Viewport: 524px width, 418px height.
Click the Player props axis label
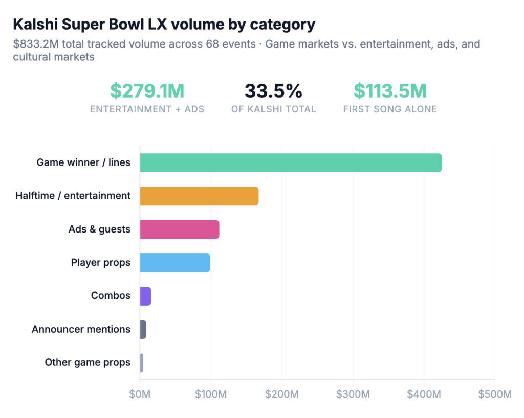coord(100,263)
